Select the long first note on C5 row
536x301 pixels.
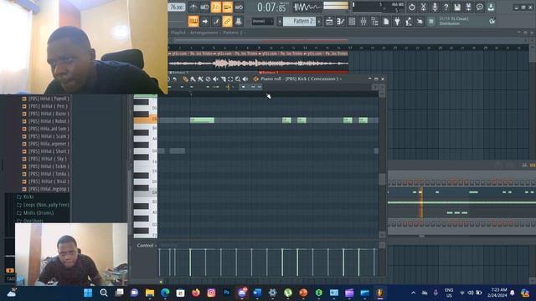(203, 120)
